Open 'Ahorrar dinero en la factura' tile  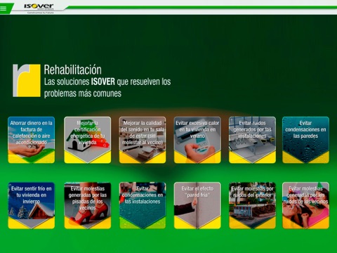32,140
